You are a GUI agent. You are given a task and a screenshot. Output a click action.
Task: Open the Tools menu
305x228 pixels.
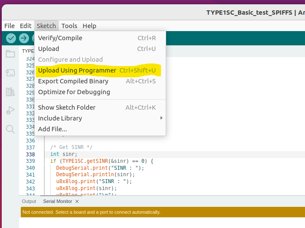[69, 26]
